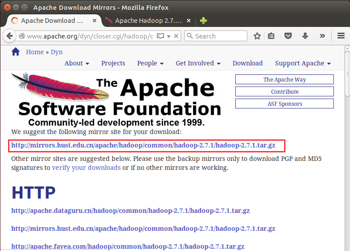
Task: Bookmark this page with the star icon
Action: pos(257,36)
